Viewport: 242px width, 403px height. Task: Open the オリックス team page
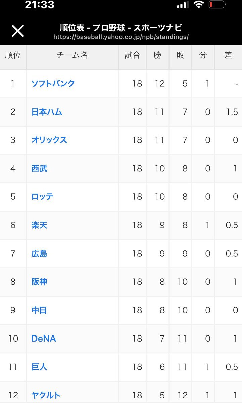click(x=49, y=140)
